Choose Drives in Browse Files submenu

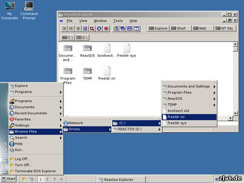tap(87, 129)
